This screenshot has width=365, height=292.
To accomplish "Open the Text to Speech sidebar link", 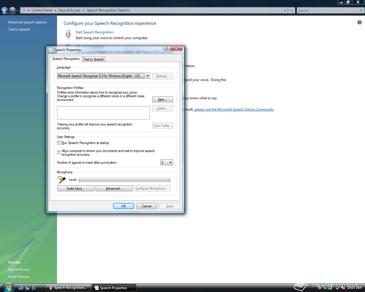I will point(19,29).
